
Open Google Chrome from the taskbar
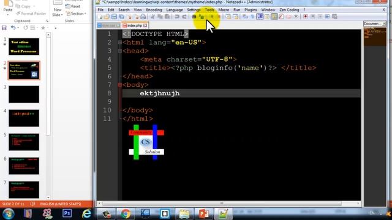coord(126,214)
